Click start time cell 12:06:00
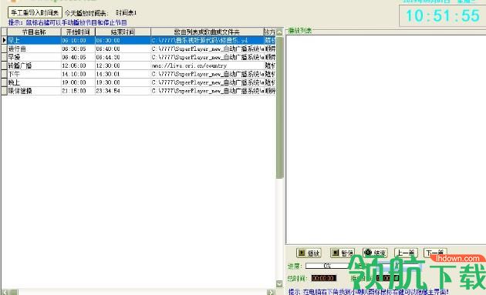The width and height of the screenshot is (486, 295). (78, 65)
